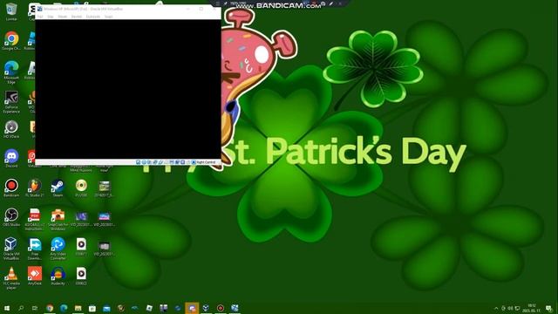558x314 pixels.
Task: Open Edge from the taskbar
Action: tap(64, 308)
